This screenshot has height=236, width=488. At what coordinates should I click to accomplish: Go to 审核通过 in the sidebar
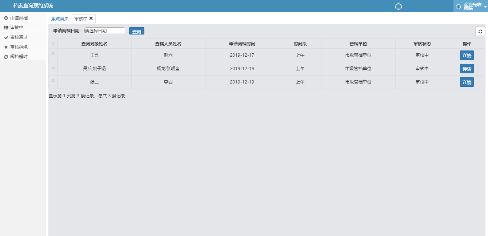click(x=19, y=37)
